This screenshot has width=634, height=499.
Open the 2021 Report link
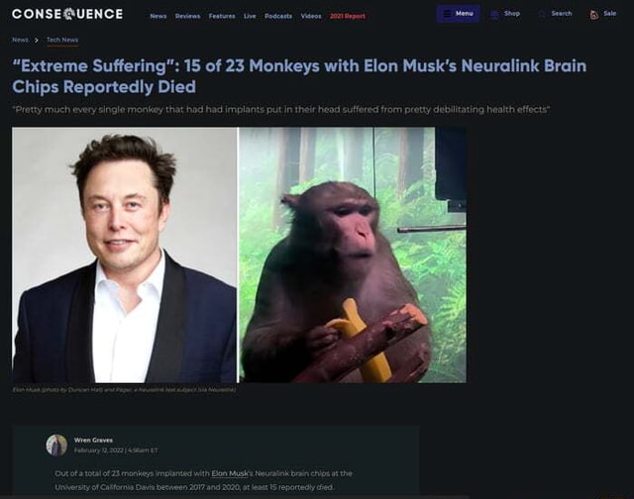coord(348,16)
